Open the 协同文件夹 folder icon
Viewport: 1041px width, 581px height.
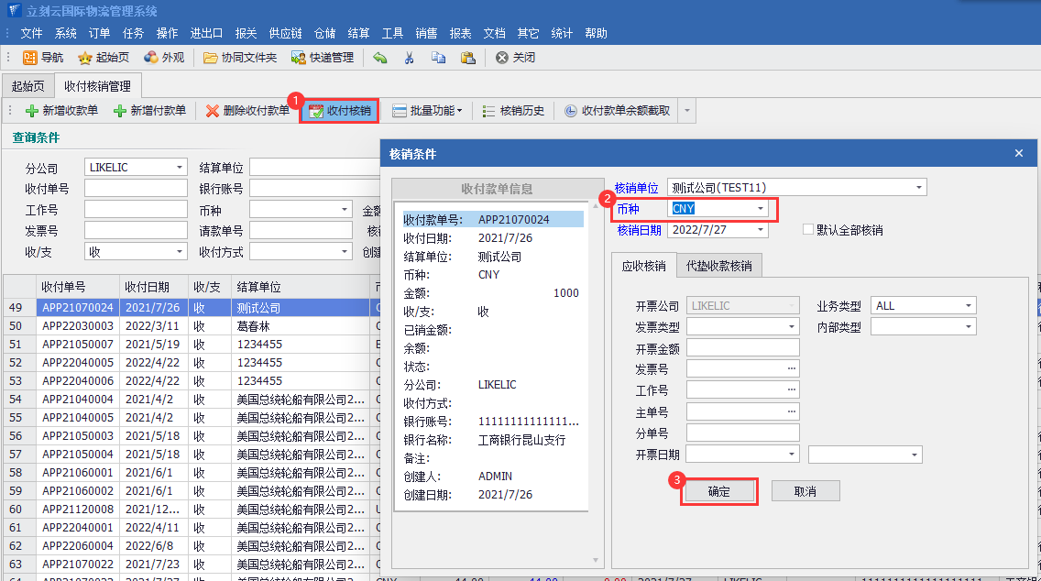[211, 57]
